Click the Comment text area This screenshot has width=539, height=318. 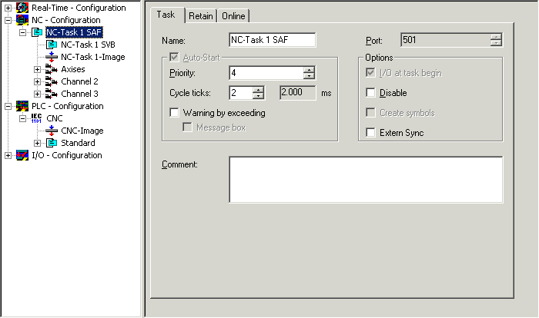[x=366, y=180]
